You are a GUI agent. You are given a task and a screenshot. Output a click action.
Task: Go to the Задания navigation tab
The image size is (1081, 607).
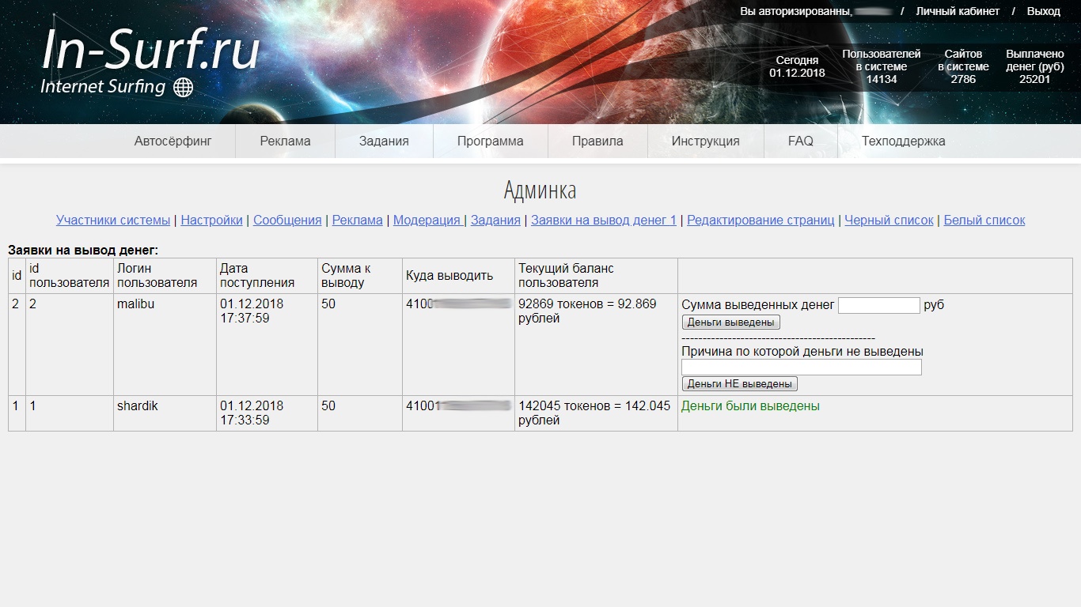pos(384,141)
